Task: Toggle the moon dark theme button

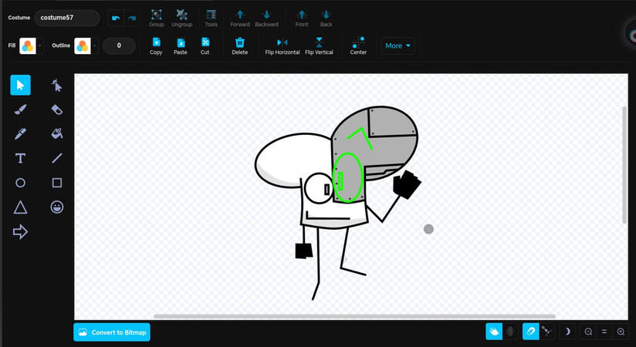Action: pyautogui.click(x=567, y=332)
